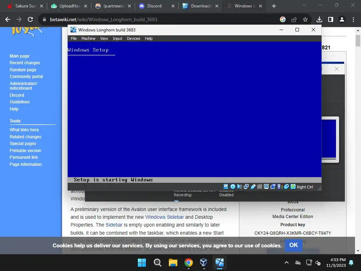Open Special pages link
361x271 pixels.
[23, 144]
